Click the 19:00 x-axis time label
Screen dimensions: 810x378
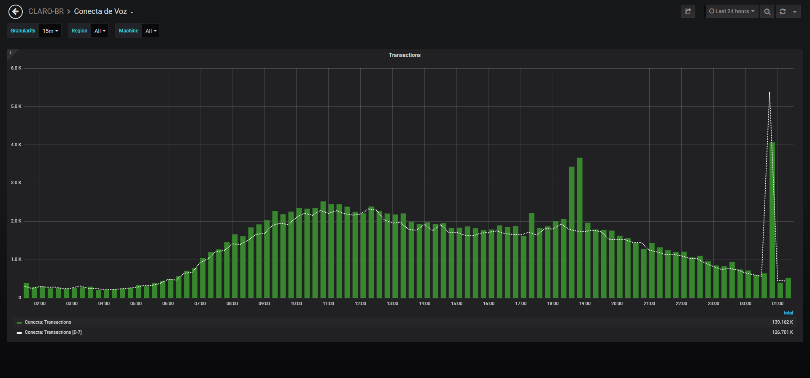click(x=585, y=303)
